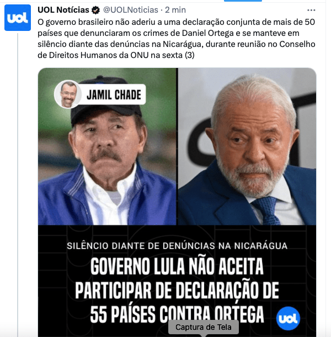
Task: Click the round UOL logo in image corner
Action: (x=288, y=318)
